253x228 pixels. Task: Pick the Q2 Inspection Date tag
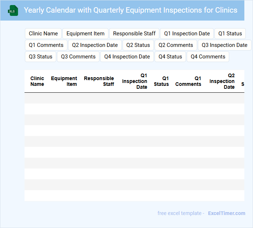click(x=95, y=45)
